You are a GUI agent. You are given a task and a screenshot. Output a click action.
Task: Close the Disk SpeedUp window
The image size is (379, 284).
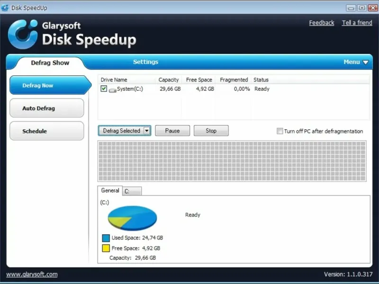(x=373, y=8)
